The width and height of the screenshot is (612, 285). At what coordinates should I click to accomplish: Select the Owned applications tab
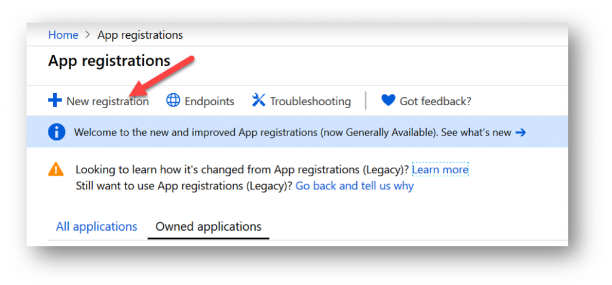[x=209, y=226]
